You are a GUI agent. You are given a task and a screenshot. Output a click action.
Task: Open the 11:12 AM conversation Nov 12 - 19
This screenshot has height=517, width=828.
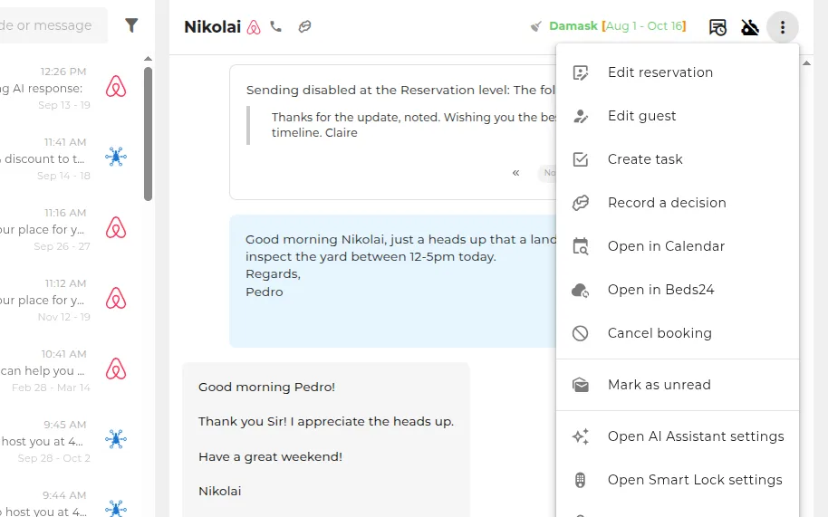(x=69, y=301)
